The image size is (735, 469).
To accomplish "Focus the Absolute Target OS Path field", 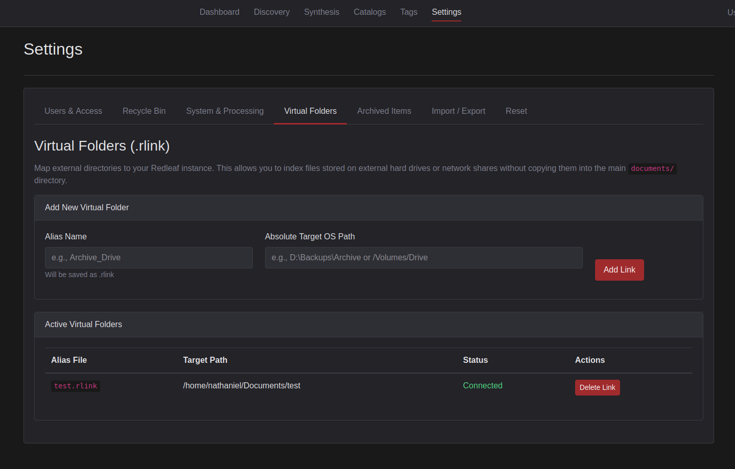I will 423,258.
